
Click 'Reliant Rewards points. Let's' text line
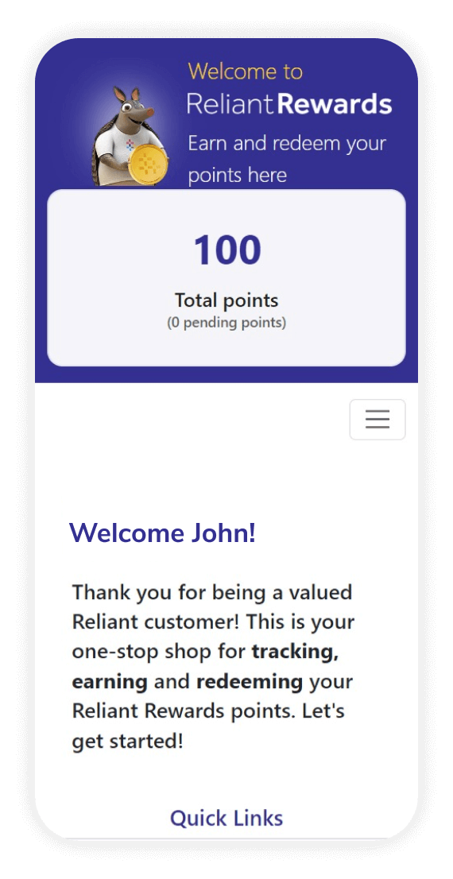(x=208, y=711)
